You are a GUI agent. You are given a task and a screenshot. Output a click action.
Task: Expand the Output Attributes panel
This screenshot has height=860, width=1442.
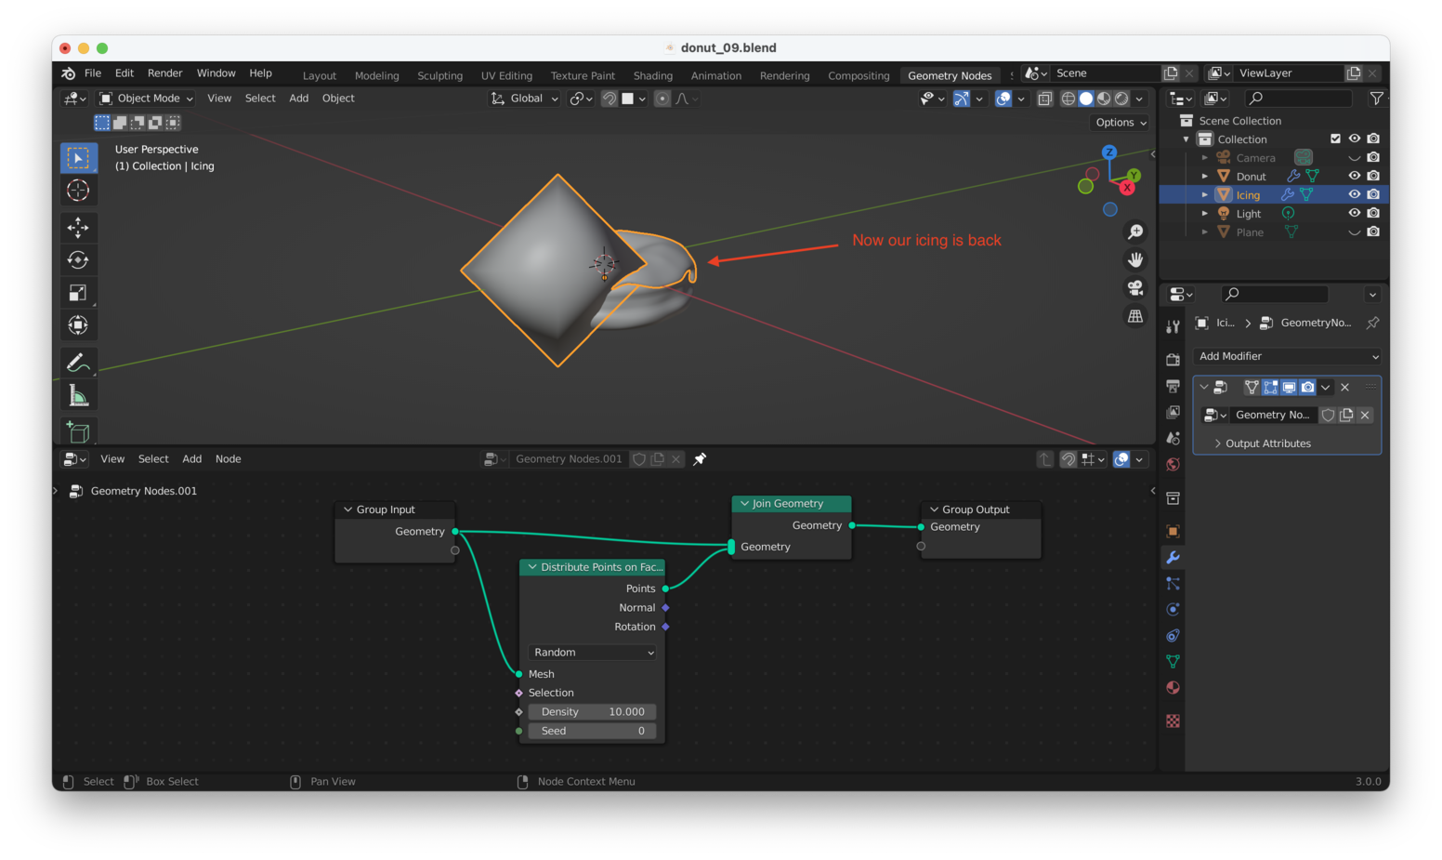(1267, 443)
